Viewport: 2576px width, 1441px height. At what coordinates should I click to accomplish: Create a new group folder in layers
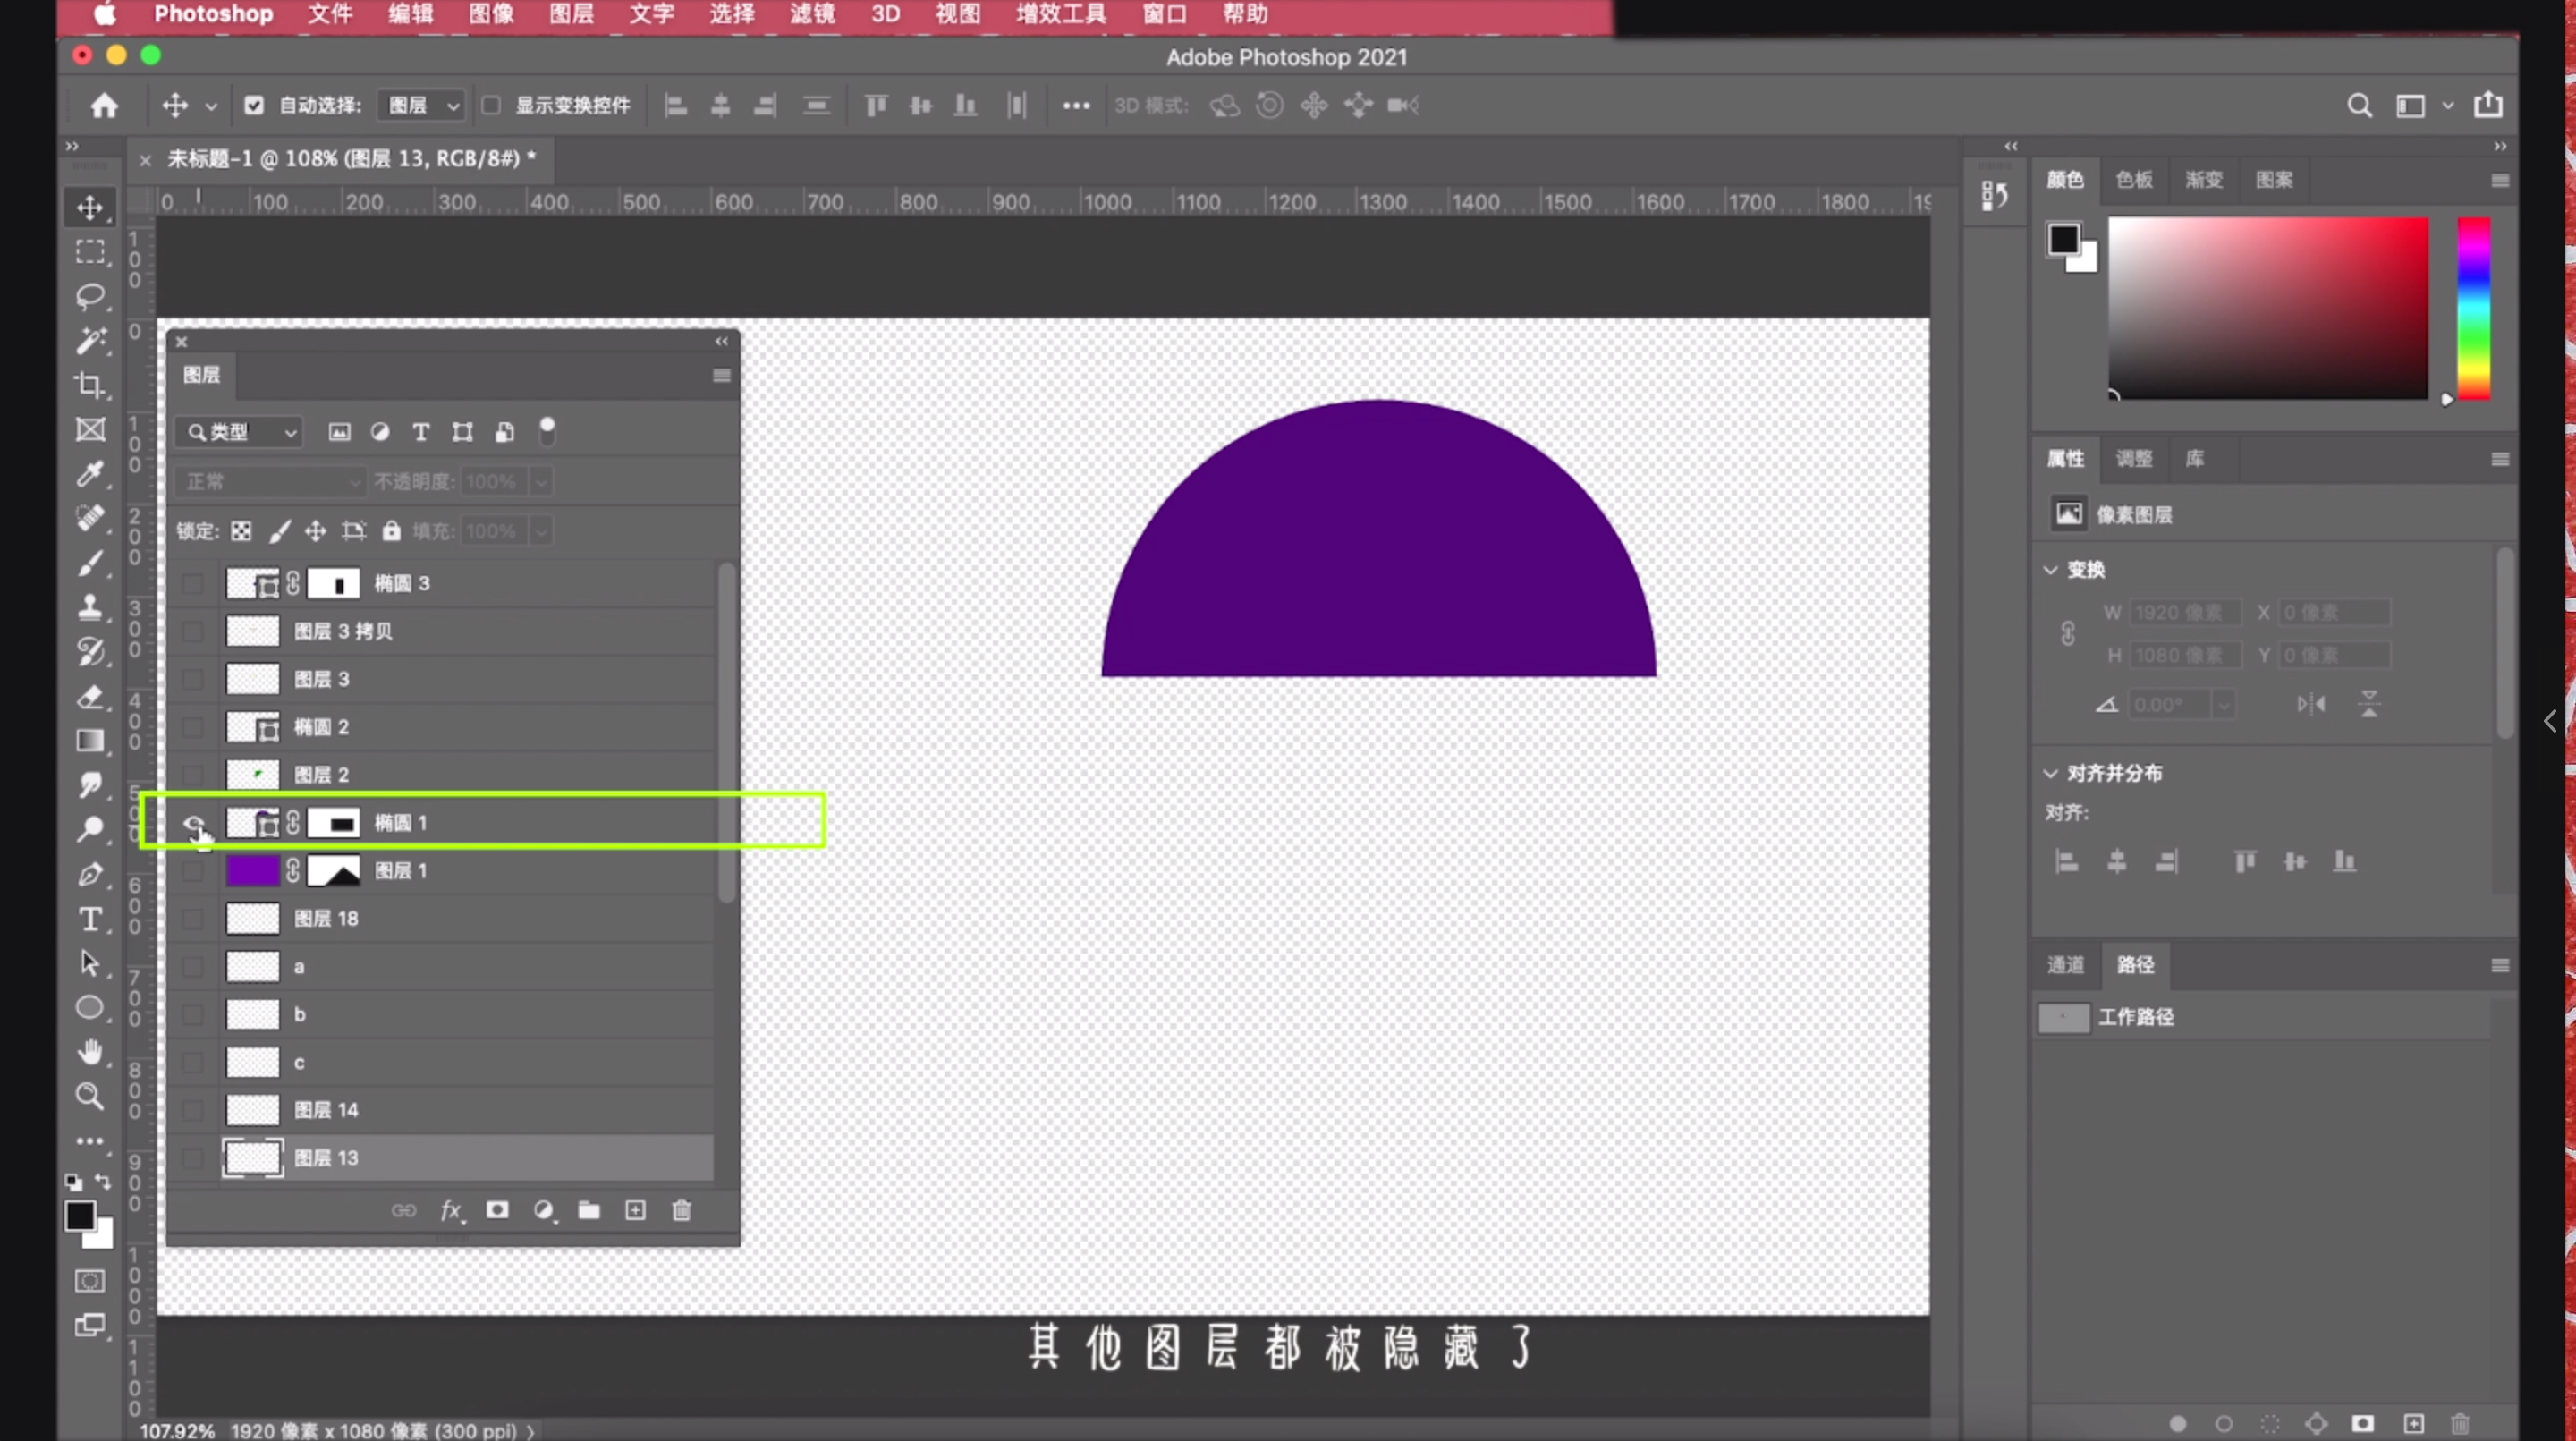(x=589, y=1211)
